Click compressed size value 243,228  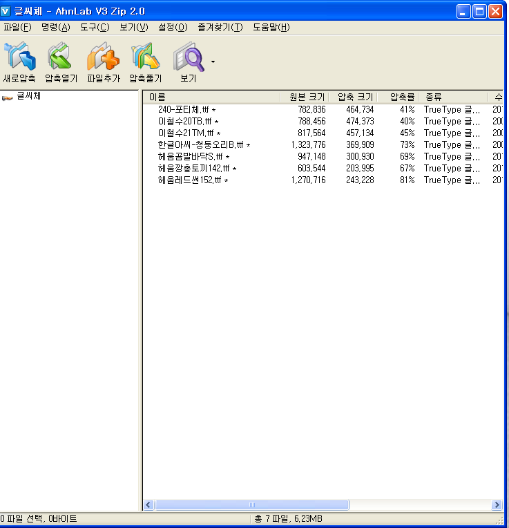(x=360, y=180)
